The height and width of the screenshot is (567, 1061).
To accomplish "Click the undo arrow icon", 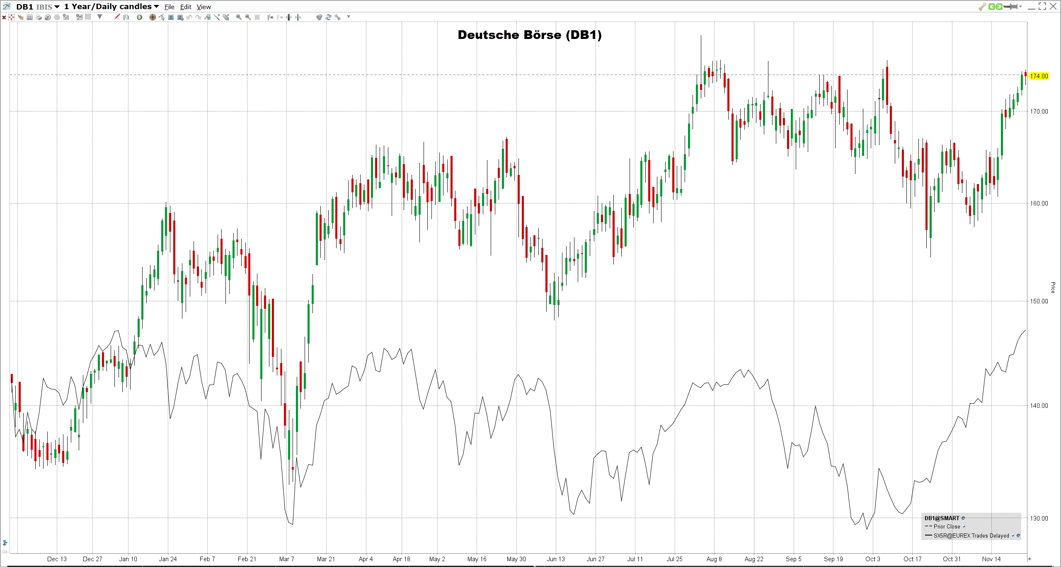I will pyautogui.click(x=189, y=17).
